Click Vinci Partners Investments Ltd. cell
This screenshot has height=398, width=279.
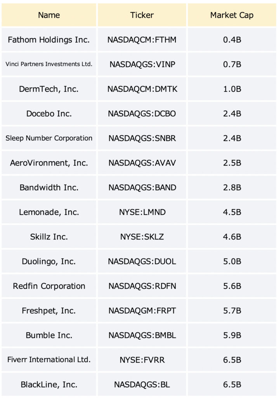pyautogui.click(x=49, y=64)
